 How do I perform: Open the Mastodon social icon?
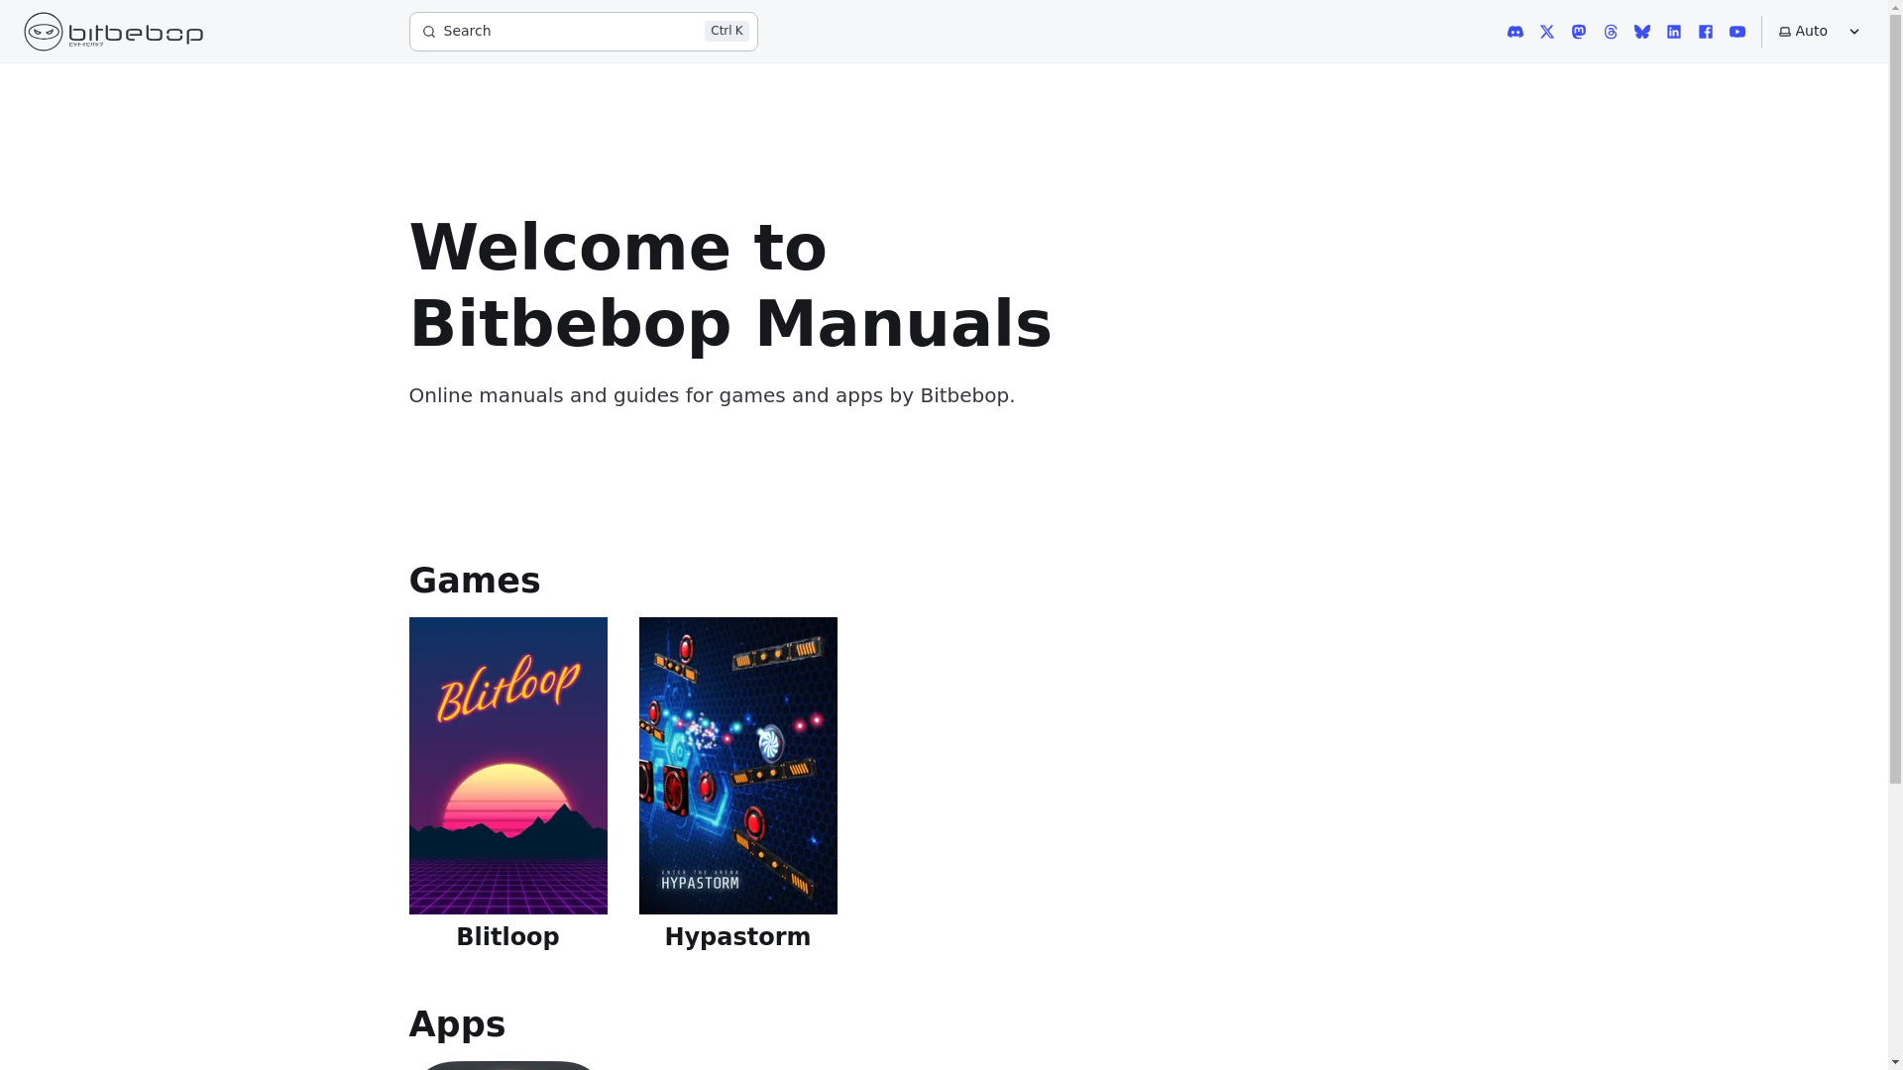pos(1578,32)
